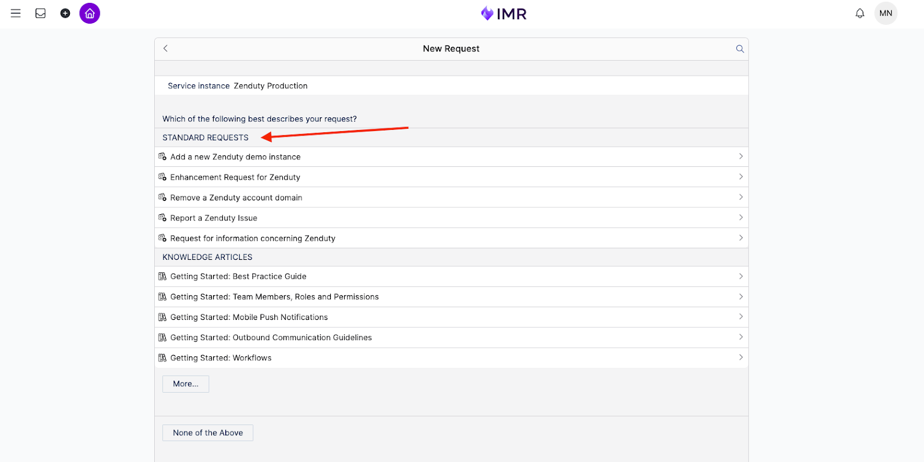Click icon beside Add a new Zenduty demo instance
This screenshot has height=462, width=924.
click(162, 157)
